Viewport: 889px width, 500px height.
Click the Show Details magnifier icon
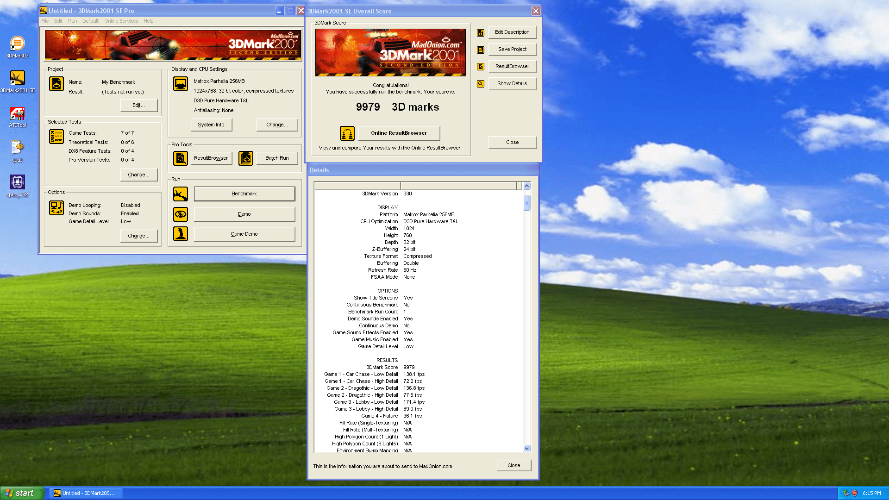click(x=481, y=84)
